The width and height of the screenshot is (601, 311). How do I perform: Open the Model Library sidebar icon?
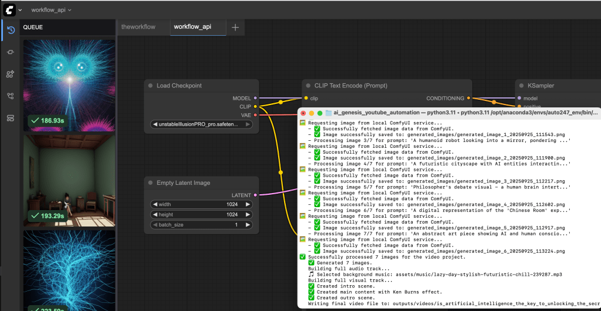tap(10, 74)
